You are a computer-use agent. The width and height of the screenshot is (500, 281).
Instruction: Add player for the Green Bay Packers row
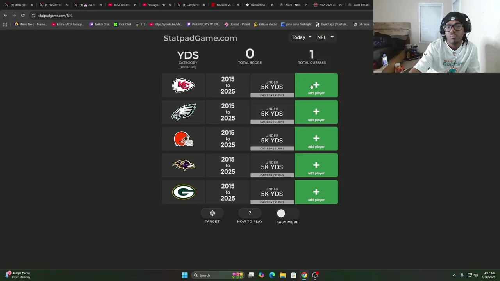[316, 192]
